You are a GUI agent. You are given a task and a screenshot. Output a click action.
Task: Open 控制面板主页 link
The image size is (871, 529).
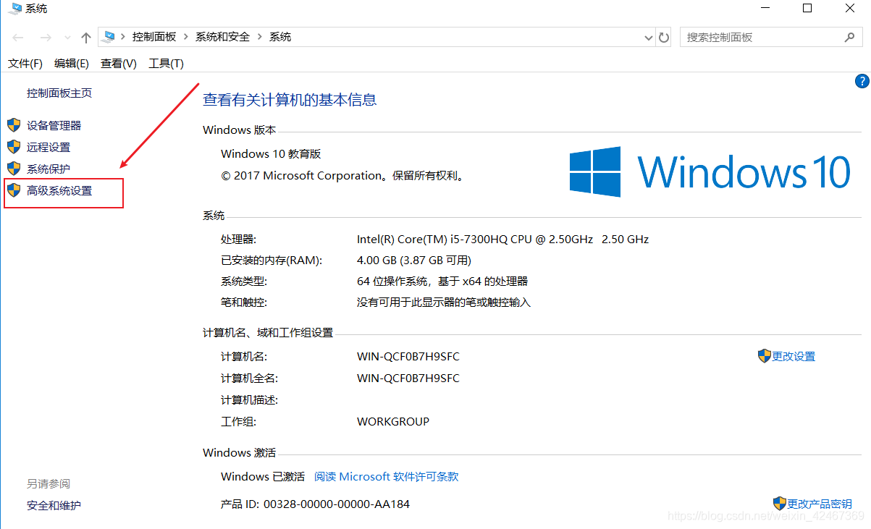[59, 93]
